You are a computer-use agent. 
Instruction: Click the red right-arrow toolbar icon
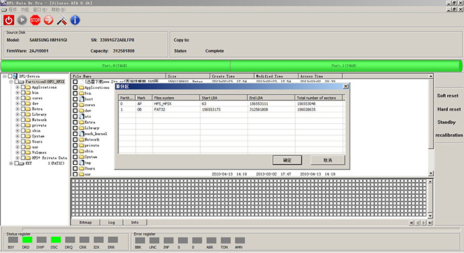pyautogui.click(x=48, y=20)
